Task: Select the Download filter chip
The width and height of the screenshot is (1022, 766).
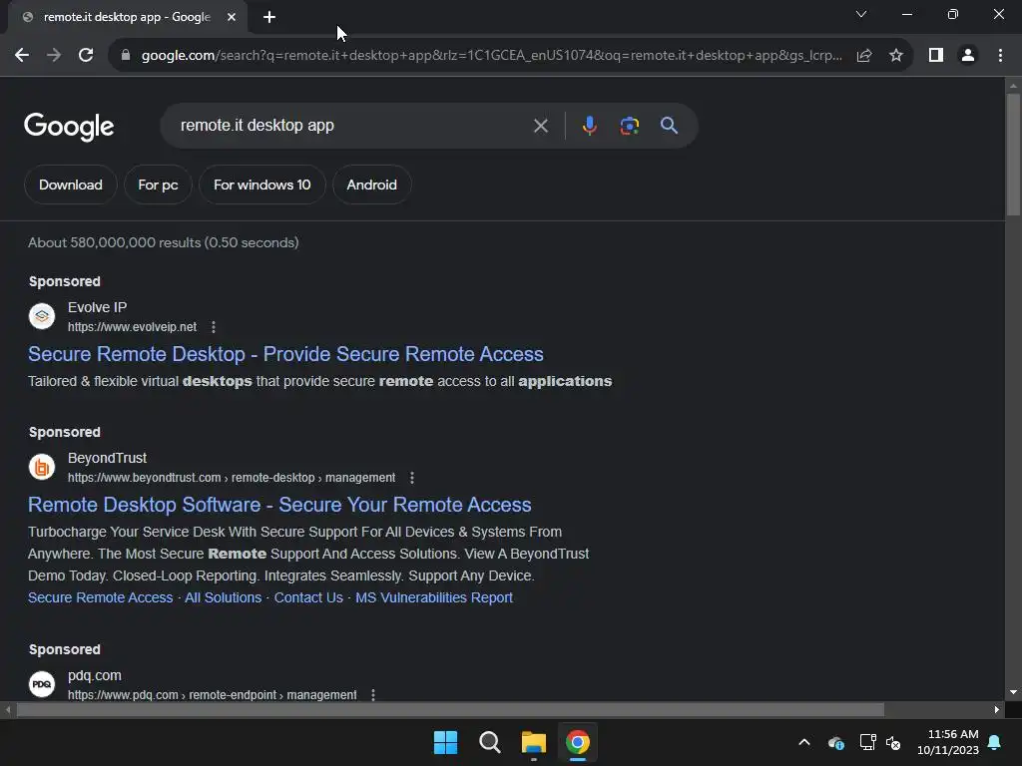Action: coord(71,185)
